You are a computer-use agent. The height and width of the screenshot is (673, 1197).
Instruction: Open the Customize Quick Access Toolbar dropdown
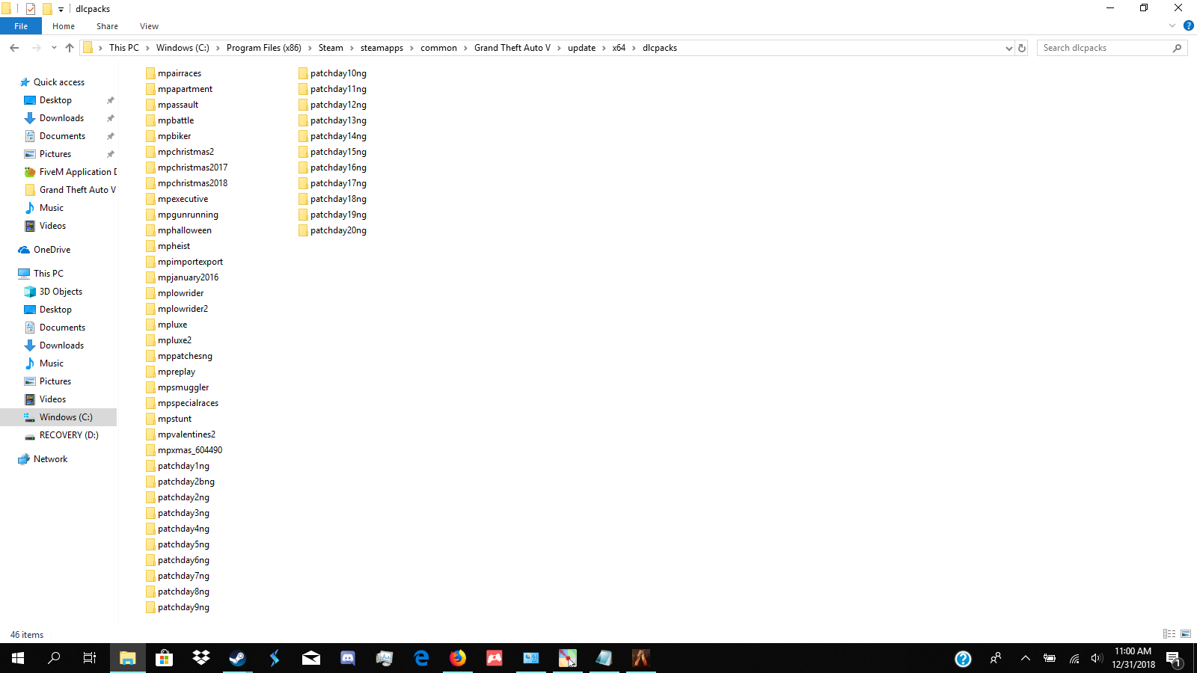[x=61, y=10]
